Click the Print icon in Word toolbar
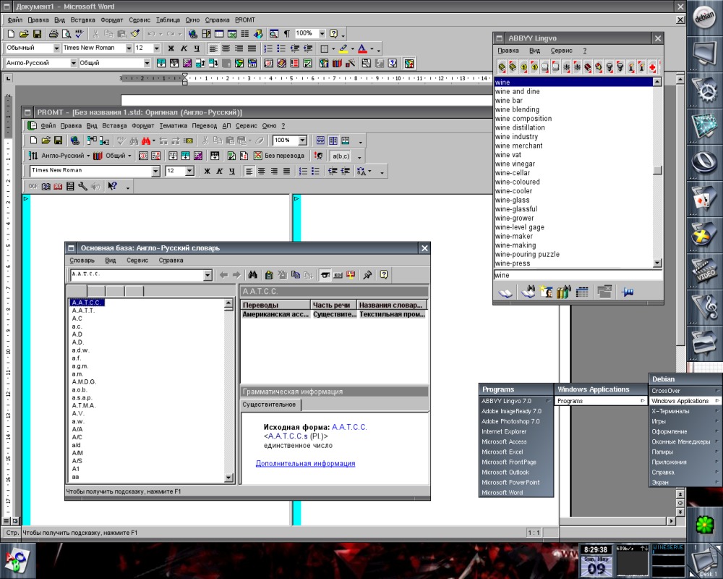Screen dimensions: 723x579 (x=54, y=34)
